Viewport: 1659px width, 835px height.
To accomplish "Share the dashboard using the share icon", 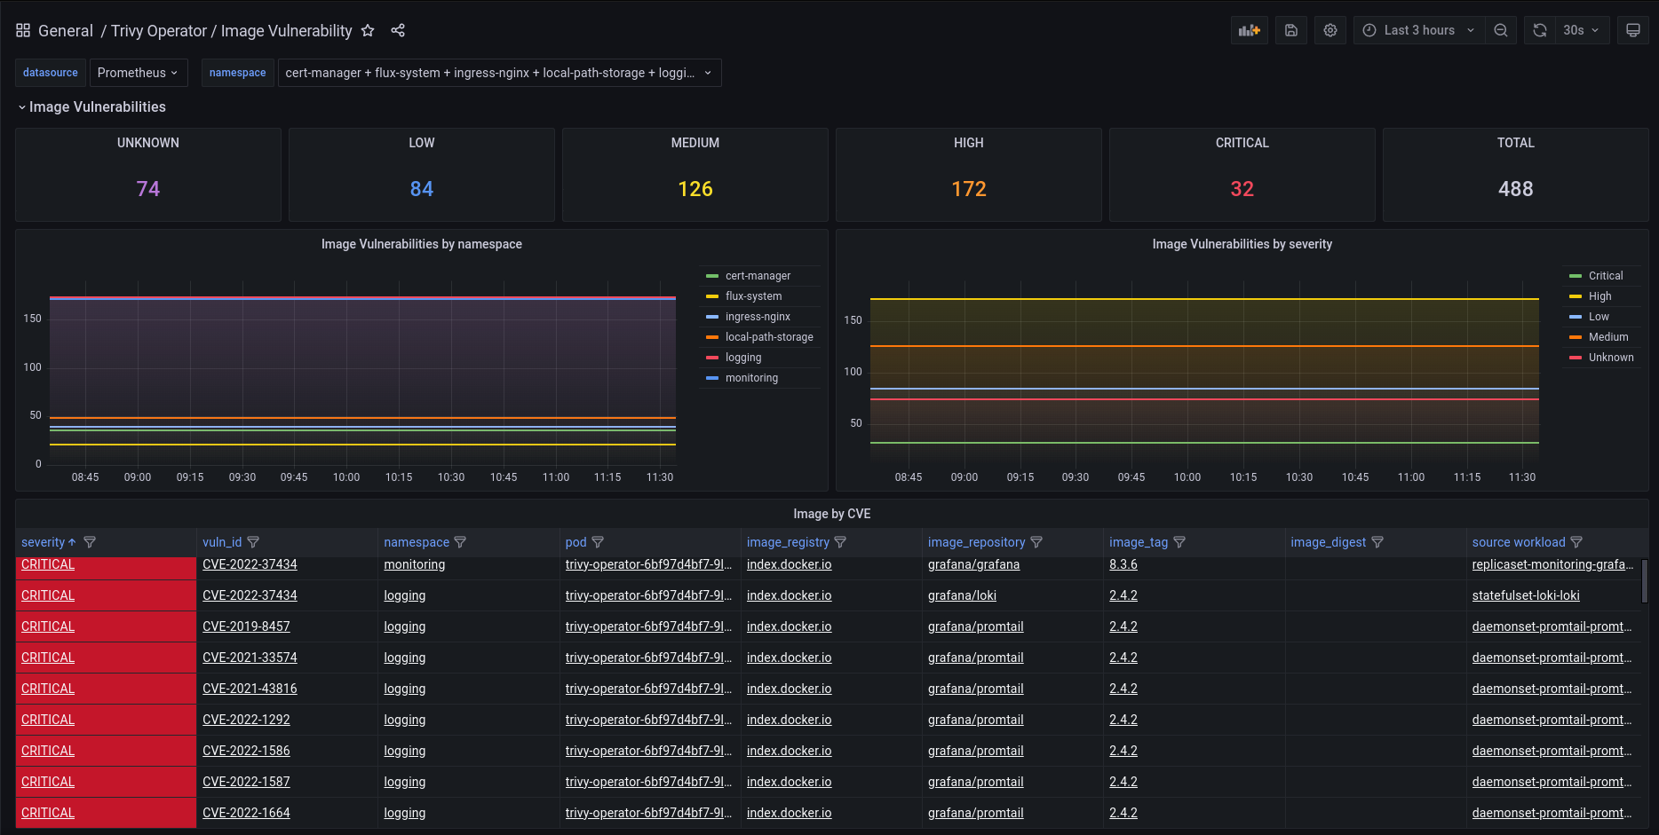I will [398, 31].
